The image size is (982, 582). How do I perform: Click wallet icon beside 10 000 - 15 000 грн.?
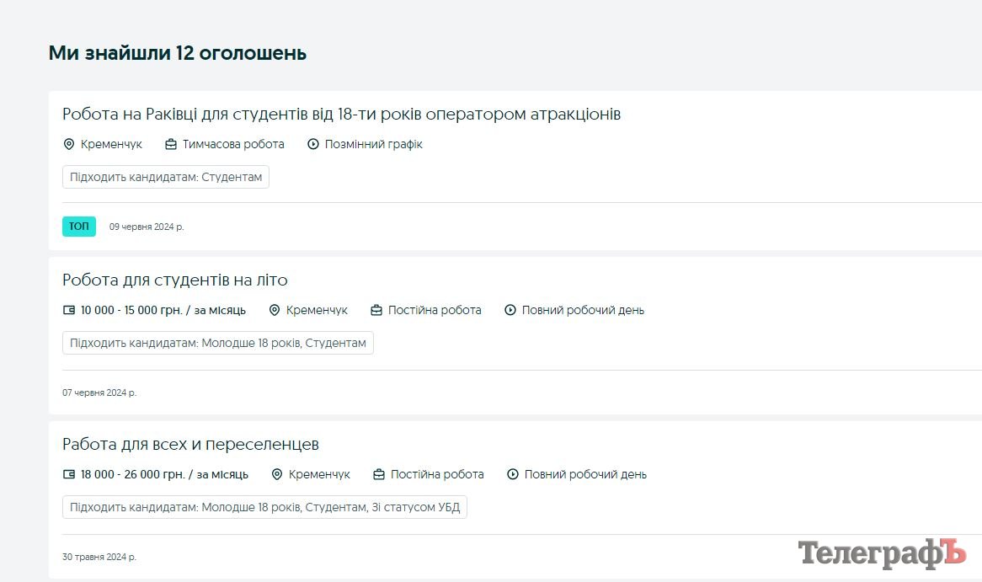pyautogui.click(x=69, y=310)
